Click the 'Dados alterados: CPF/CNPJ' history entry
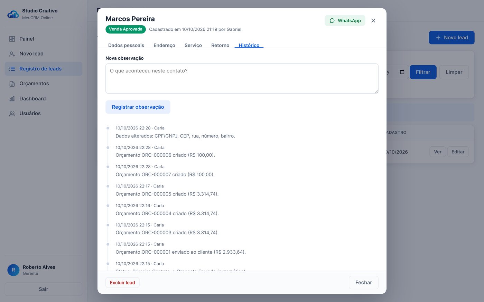The height and width of the screenshot is (302, 484). coord(175,136)
